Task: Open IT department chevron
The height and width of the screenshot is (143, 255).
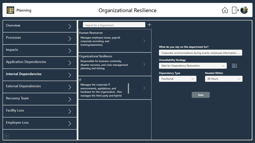Action: 144,88
